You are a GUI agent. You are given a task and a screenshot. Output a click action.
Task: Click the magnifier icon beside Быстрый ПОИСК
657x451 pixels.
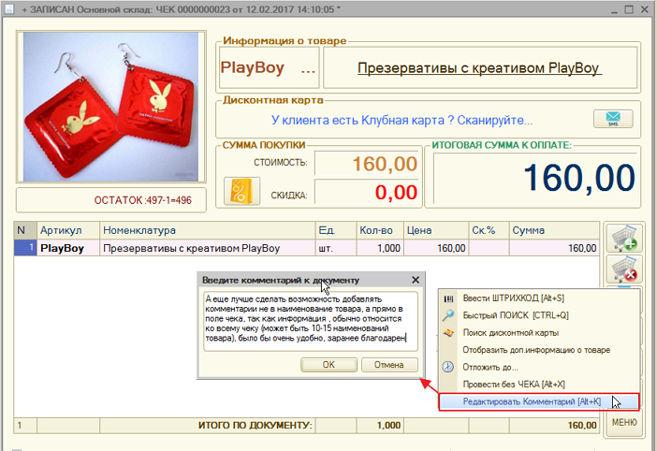(x=448, y=315)
